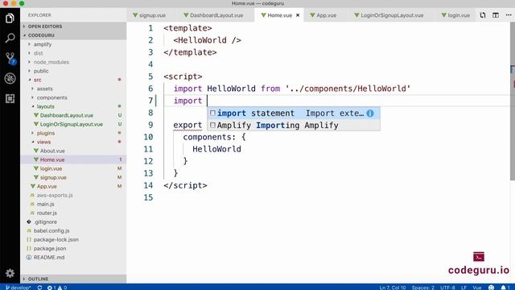
Task: Open the notifications bell
Action: coord(505,288)
